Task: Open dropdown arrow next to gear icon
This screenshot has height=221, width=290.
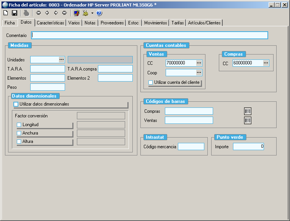Action: click(x=92, y=13)
